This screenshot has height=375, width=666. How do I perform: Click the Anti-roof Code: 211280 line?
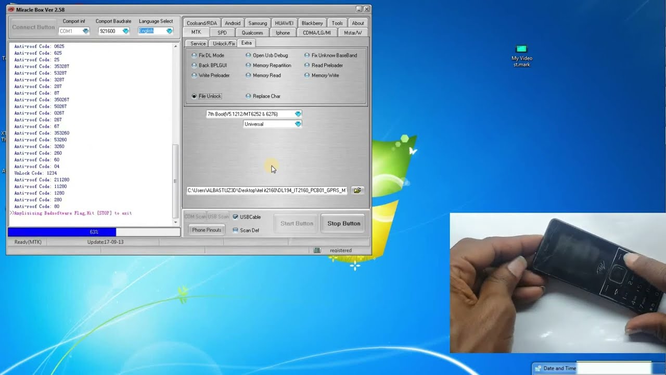tap(42, 180)
